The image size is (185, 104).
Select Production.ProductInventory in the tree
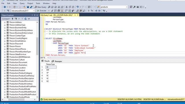tap(21, 84)
